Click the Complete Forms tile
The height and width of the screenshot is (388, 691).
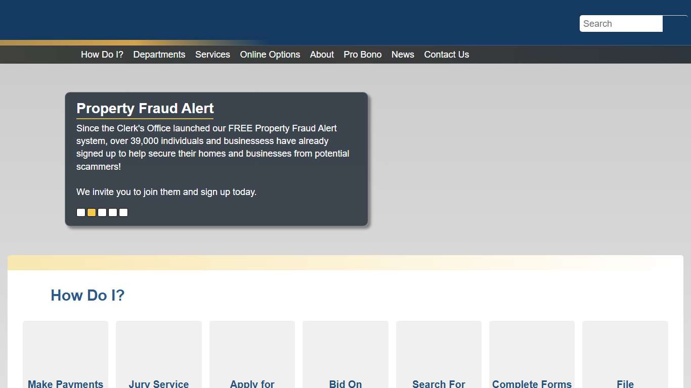(x=532, y=356)
